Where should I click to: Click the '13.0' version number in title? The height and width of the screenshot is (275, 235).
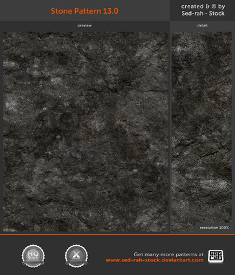coord(111,11)
